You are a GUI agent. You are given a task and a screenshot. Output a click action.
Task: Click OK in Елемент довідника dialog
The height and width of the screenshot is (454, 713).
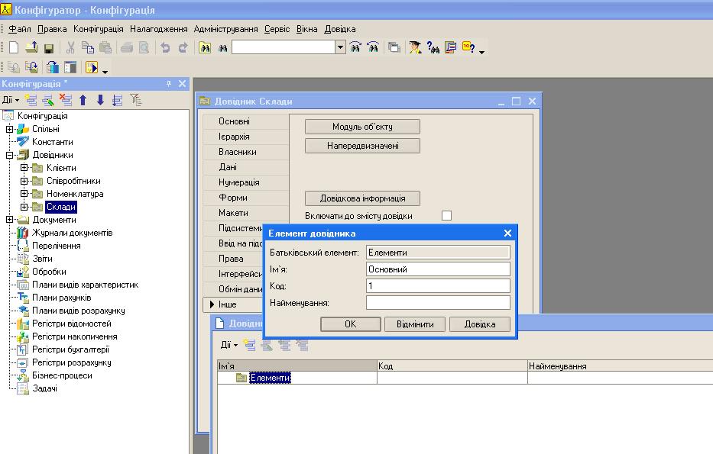click(351, 324)
